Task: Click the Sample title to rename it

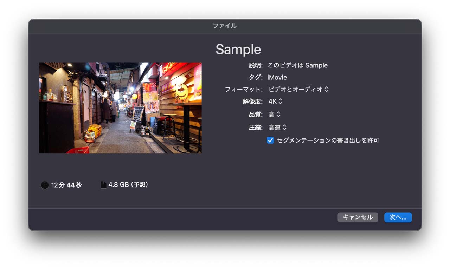Action: [238, 49]
